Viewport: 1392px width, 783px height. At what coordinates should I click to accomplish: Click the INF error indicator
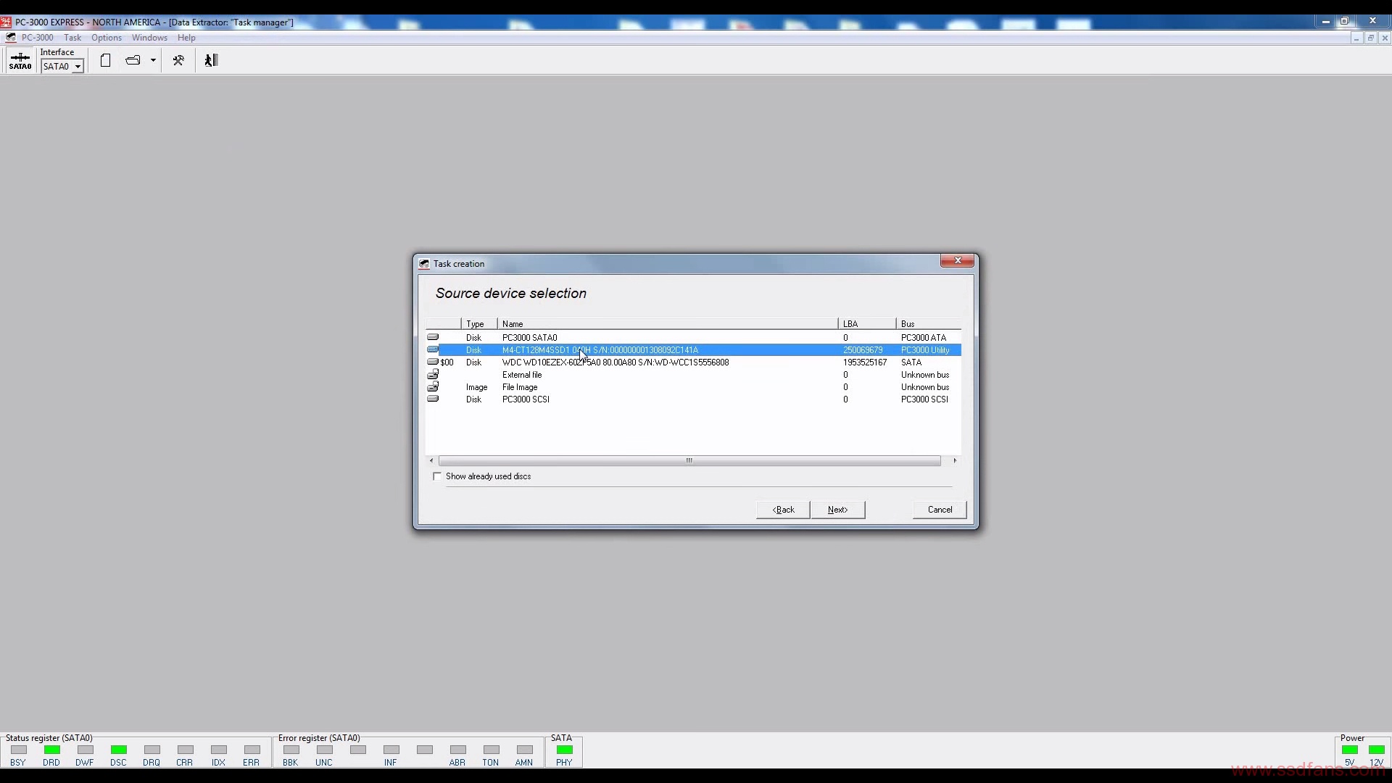(x=391, y=750)
